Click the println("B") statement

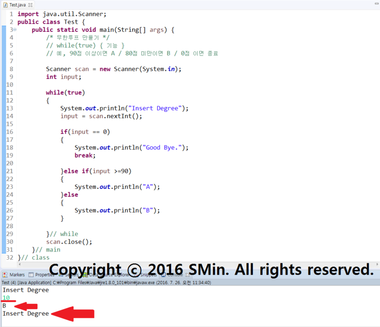tap(117, 210)
